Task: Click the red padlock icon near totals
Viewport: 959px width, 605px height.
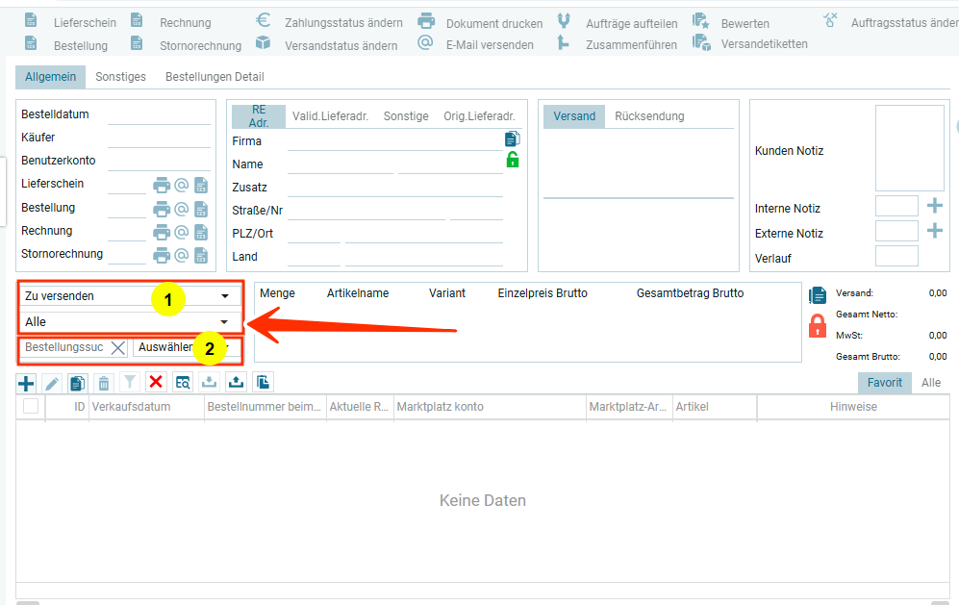Action: pos(818,325)
